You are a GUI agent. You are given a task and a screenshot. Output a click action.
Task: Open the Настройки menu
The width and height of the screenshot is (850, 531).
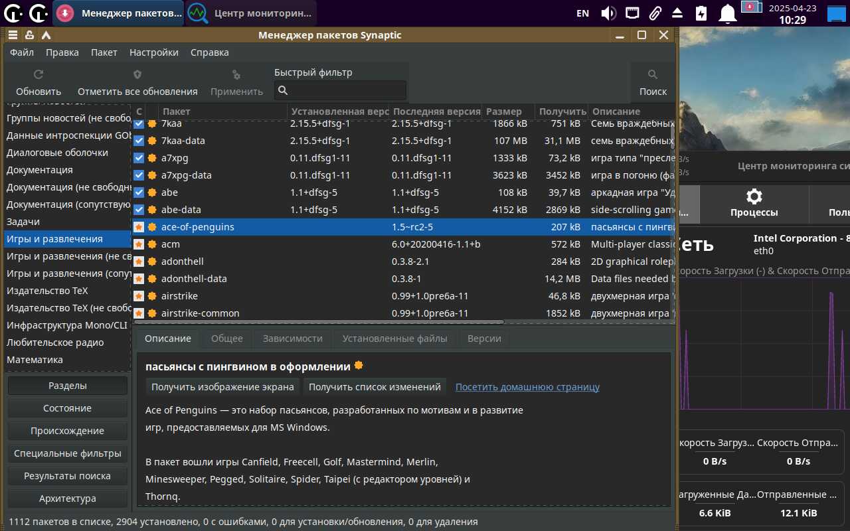point(153,52)
